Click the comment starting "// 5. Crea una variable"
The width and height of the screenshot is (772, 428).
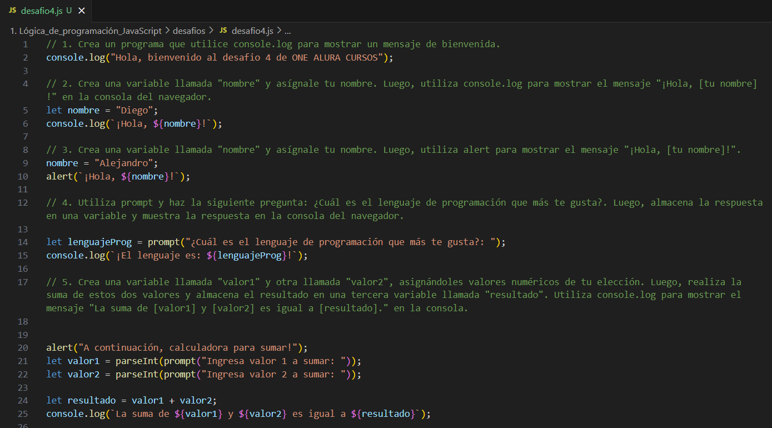click(394, 295)
